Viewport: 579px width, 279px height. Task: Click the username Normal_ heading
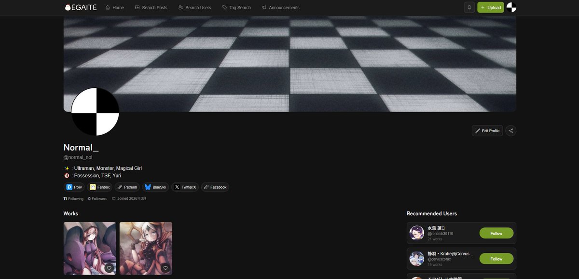(x=81, y=148)
